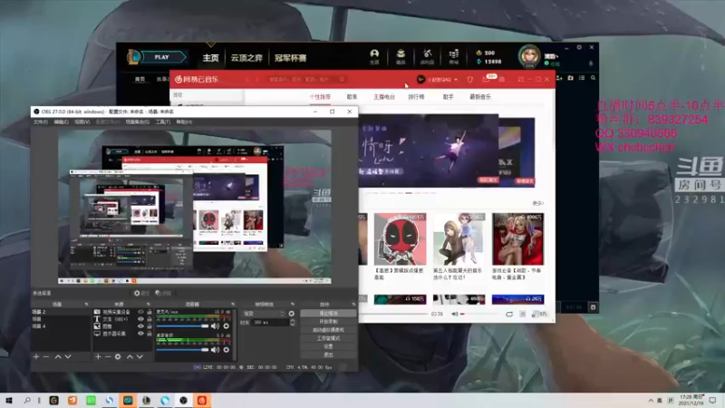Open NetEase Music settings gear icon
This screenshot has width=725, height=408.
[502, 80]
